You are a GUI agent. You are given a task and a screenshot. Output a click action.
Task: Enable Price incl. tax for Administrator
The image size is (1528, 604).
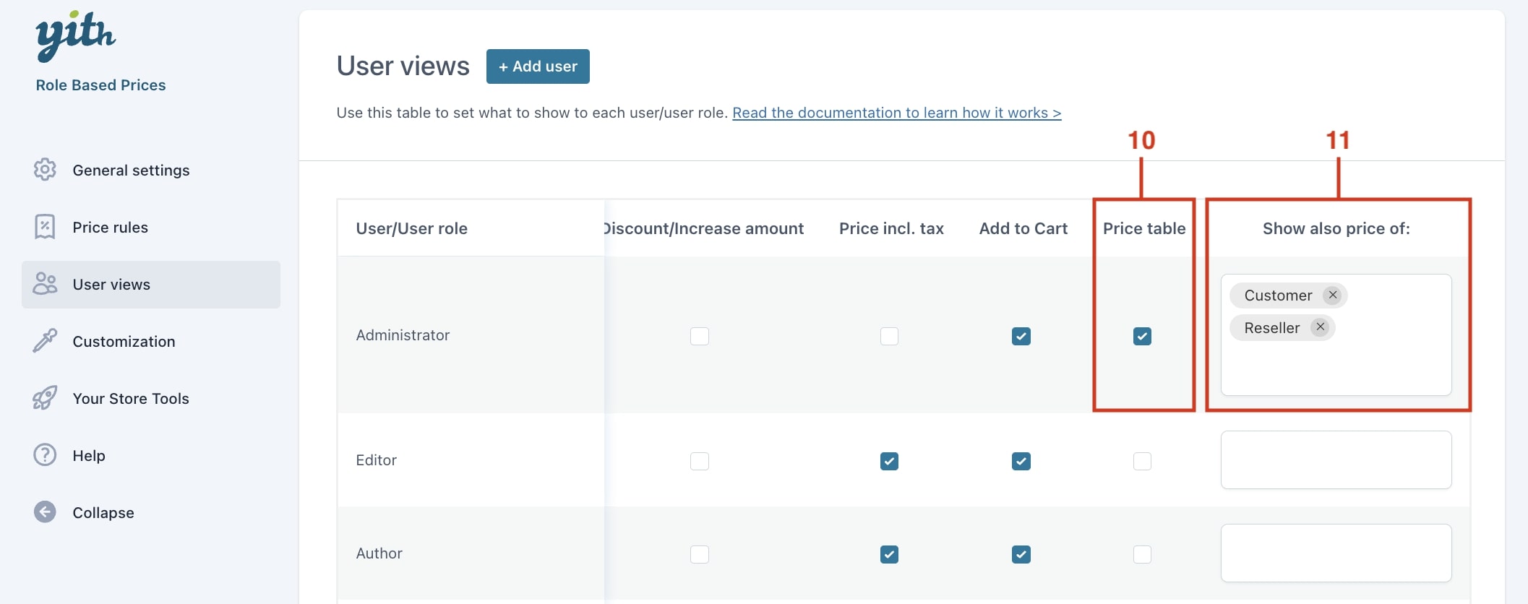pyautogui.click(x=890, y=336)
